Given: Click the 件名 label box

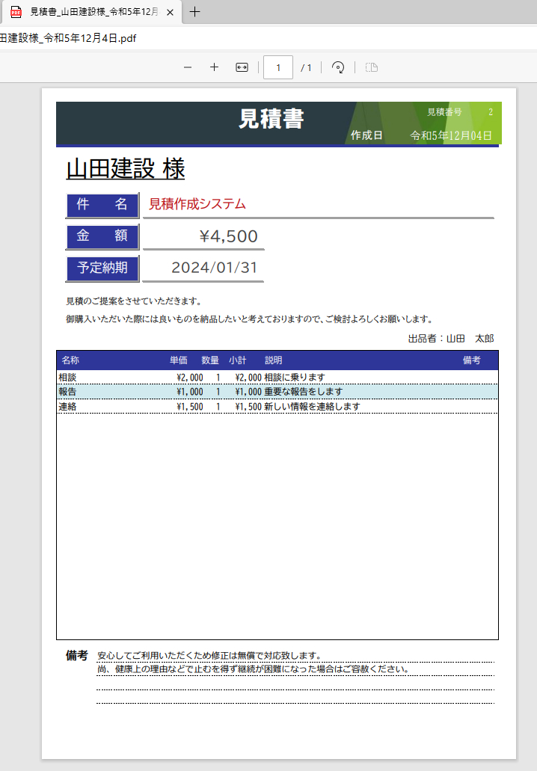Looking at the screenshot, I should click(102, 205).
